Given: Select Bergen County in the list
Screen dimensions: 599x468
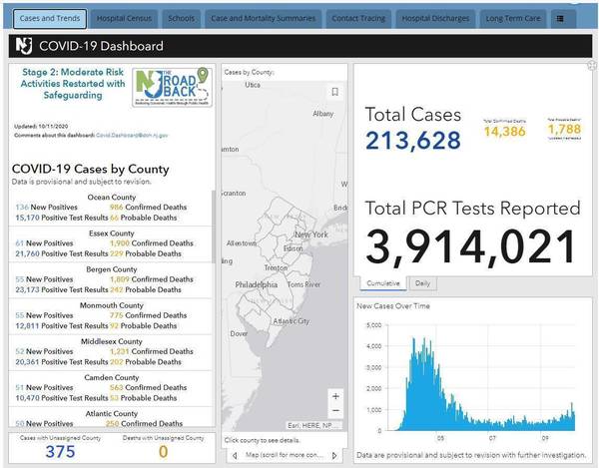Looking at the screenshot, I should coord(110,279).
